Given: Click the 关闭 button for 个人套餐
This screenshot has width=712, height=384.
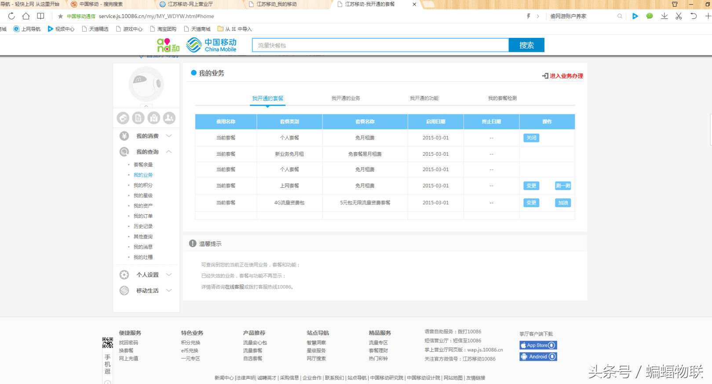Looking at the screenshot, I should click(x=531, y=138).
